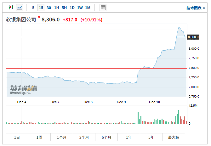Click the Dec 9 date label

pos(121,102)
